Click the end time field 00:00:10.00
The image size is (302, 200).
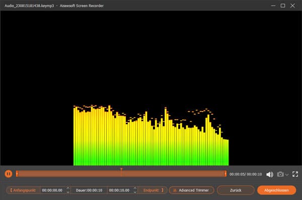[x=119, y=190]
